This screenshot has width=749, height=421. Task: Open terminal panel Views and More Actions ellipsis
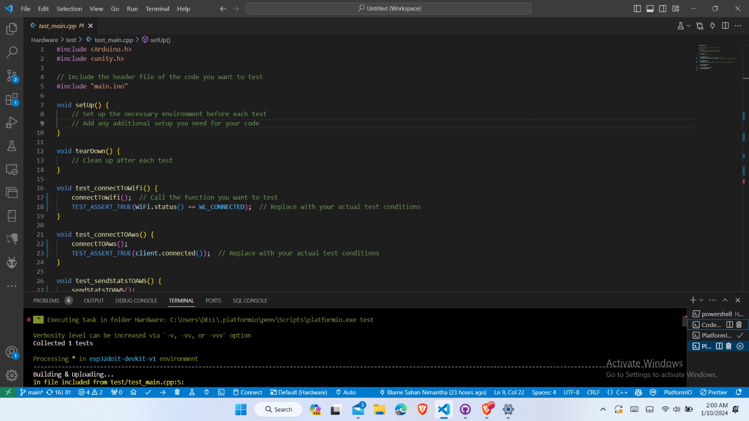point(712,300)
